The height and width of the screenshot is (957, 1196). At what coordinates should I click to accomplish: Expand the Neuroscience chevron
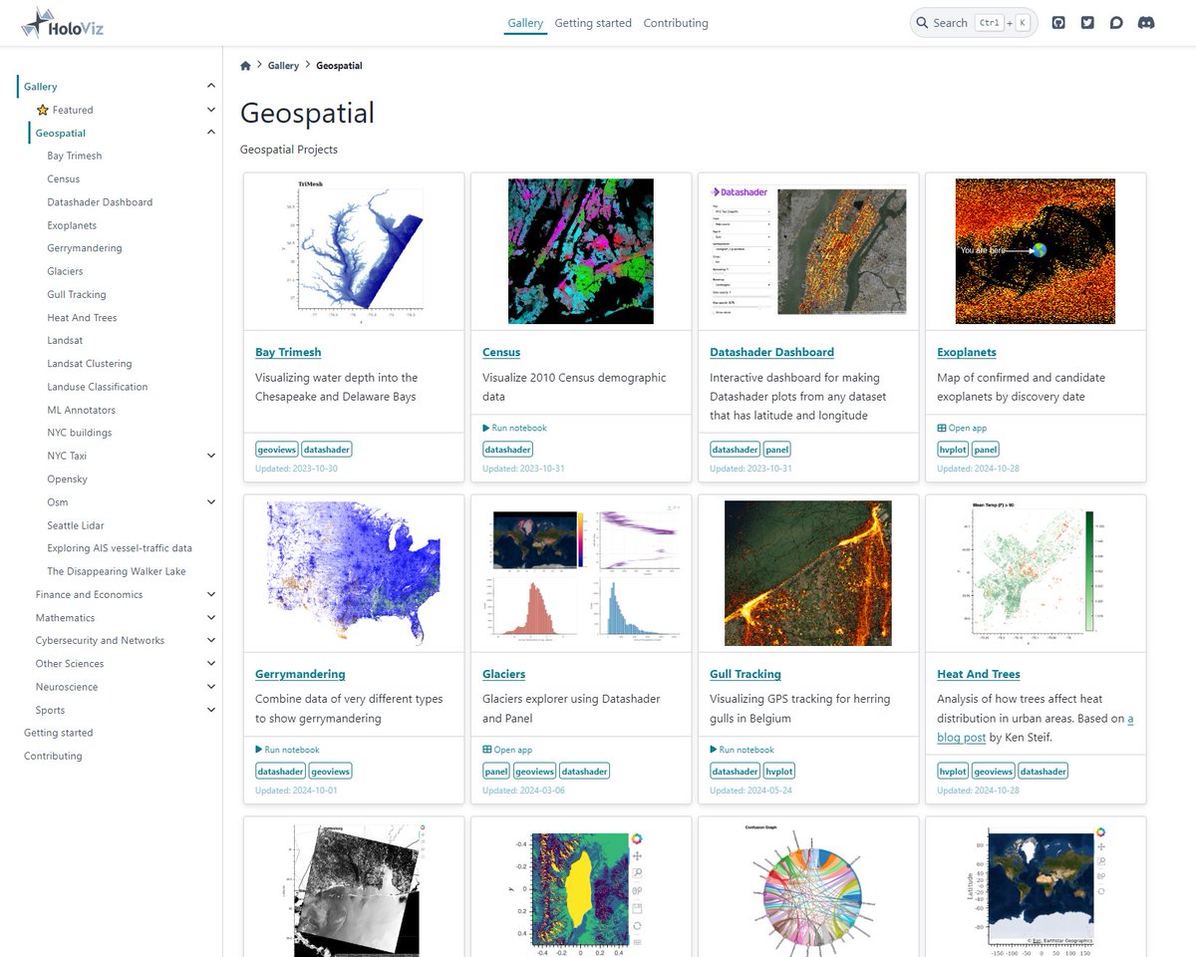tap(210, 687)
